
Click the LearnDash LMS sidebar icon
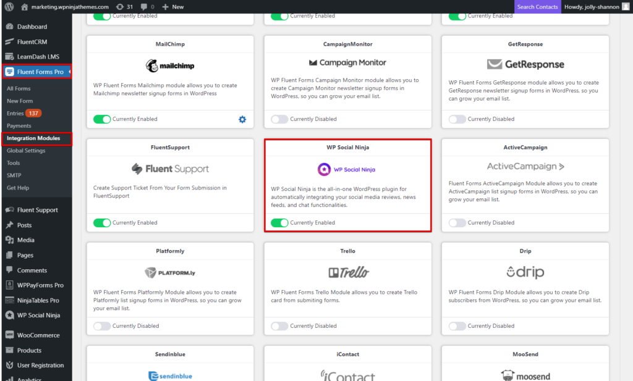click(x=10, y=57)
